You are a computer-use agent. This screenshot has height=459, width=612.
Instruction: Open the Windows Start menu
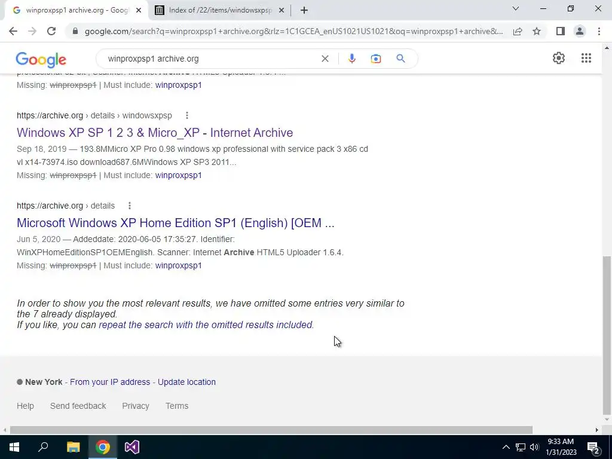coord(14,447)
